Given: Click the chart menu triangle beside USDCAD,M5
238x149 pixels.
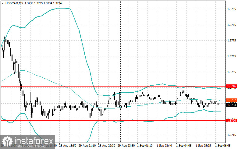Looking at the screenshot, I should (3, 3).
